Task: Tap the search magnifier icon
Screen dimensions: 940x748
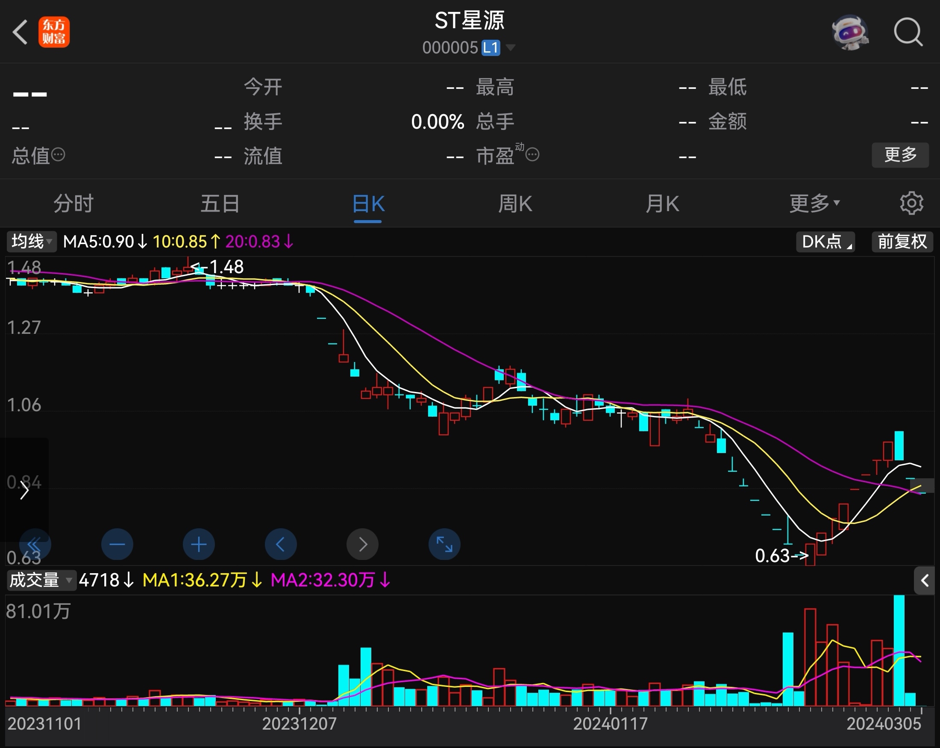Action: (x=908, y=32)
